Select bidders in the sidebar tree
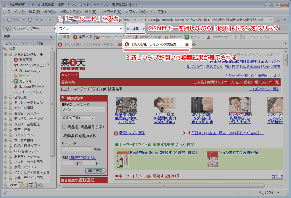This screenshot has height=198, width=291. point(22,76)
